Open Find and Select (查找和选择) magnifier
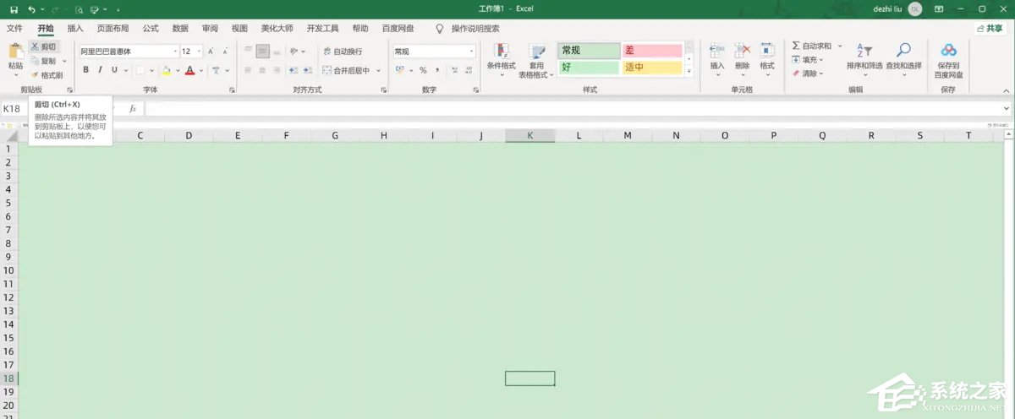1015x419 pixels. tap(903, 52)
